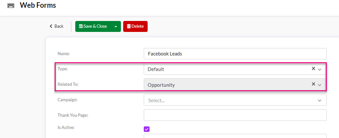Toggle the Is Active checkbox
This screenshot has width=339, height=138.
point(147,129)
